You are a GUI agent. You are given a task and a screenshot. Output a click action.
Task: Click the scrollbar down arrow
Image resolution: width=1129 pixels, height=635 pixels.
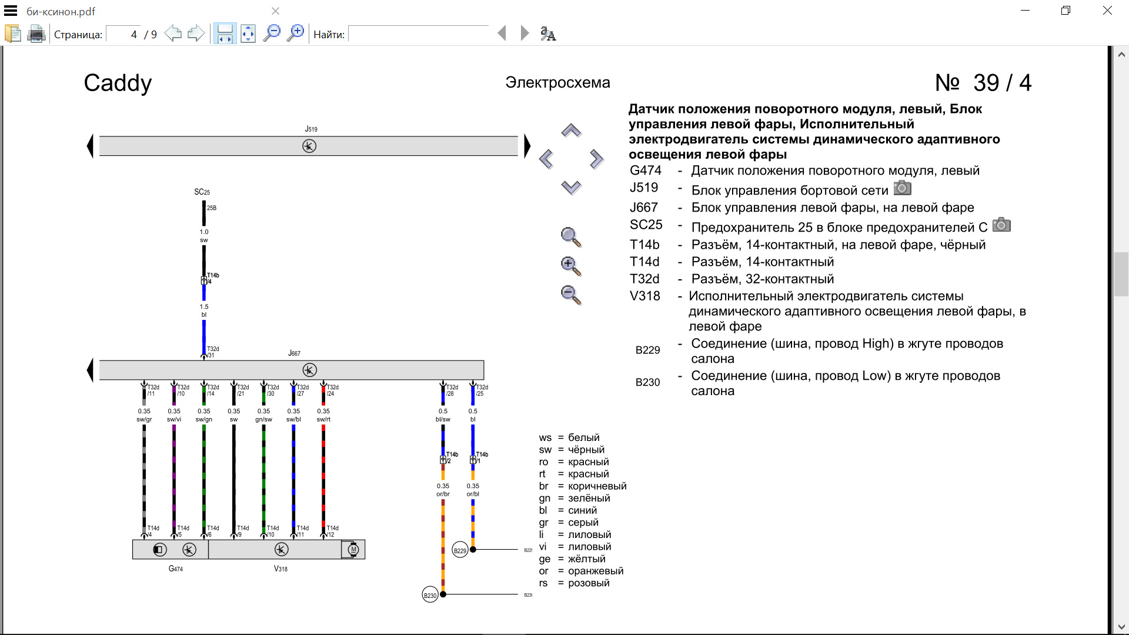pos(1121,627)
